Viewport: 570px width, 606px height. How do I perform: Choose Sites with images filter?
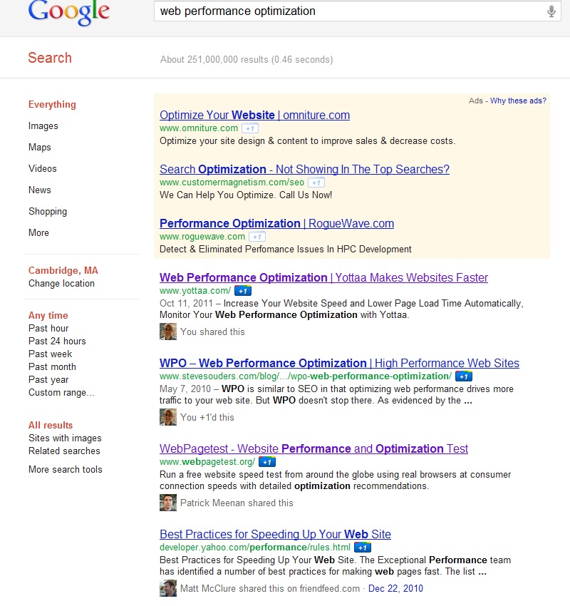pos(65,438)
